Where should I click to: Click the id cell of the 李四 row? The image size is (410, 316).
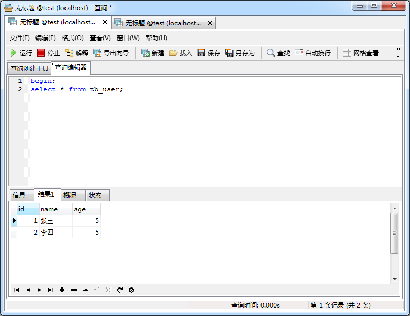[28, 233]
